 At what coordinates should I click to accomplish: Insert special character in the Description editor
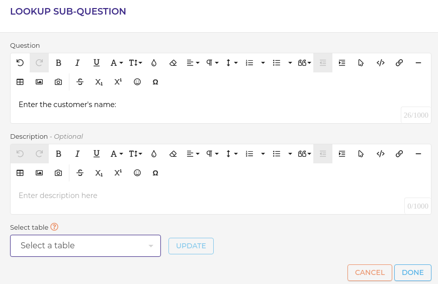point(155,173)
